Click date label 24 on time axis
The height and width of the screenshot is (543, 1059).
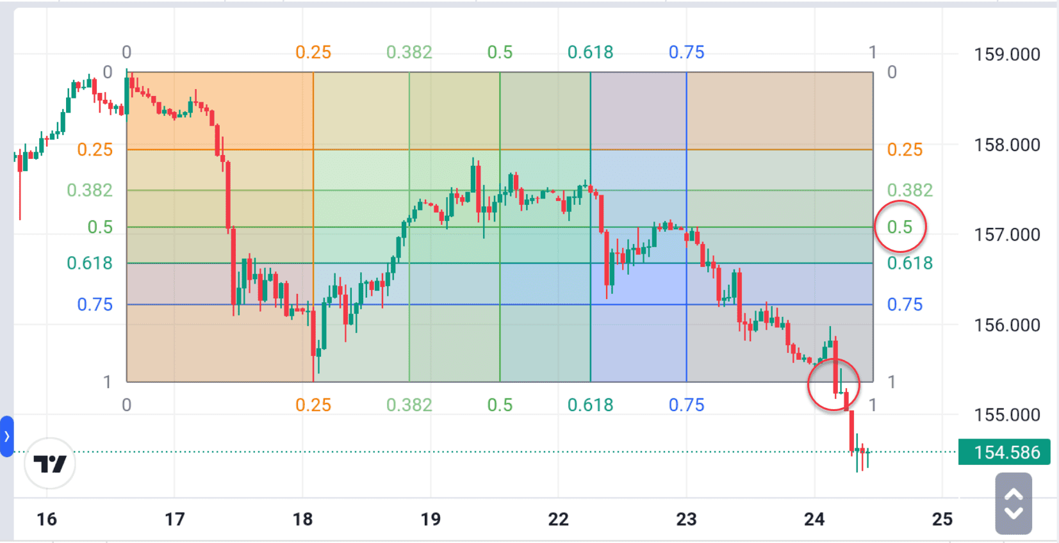point(814,519)
